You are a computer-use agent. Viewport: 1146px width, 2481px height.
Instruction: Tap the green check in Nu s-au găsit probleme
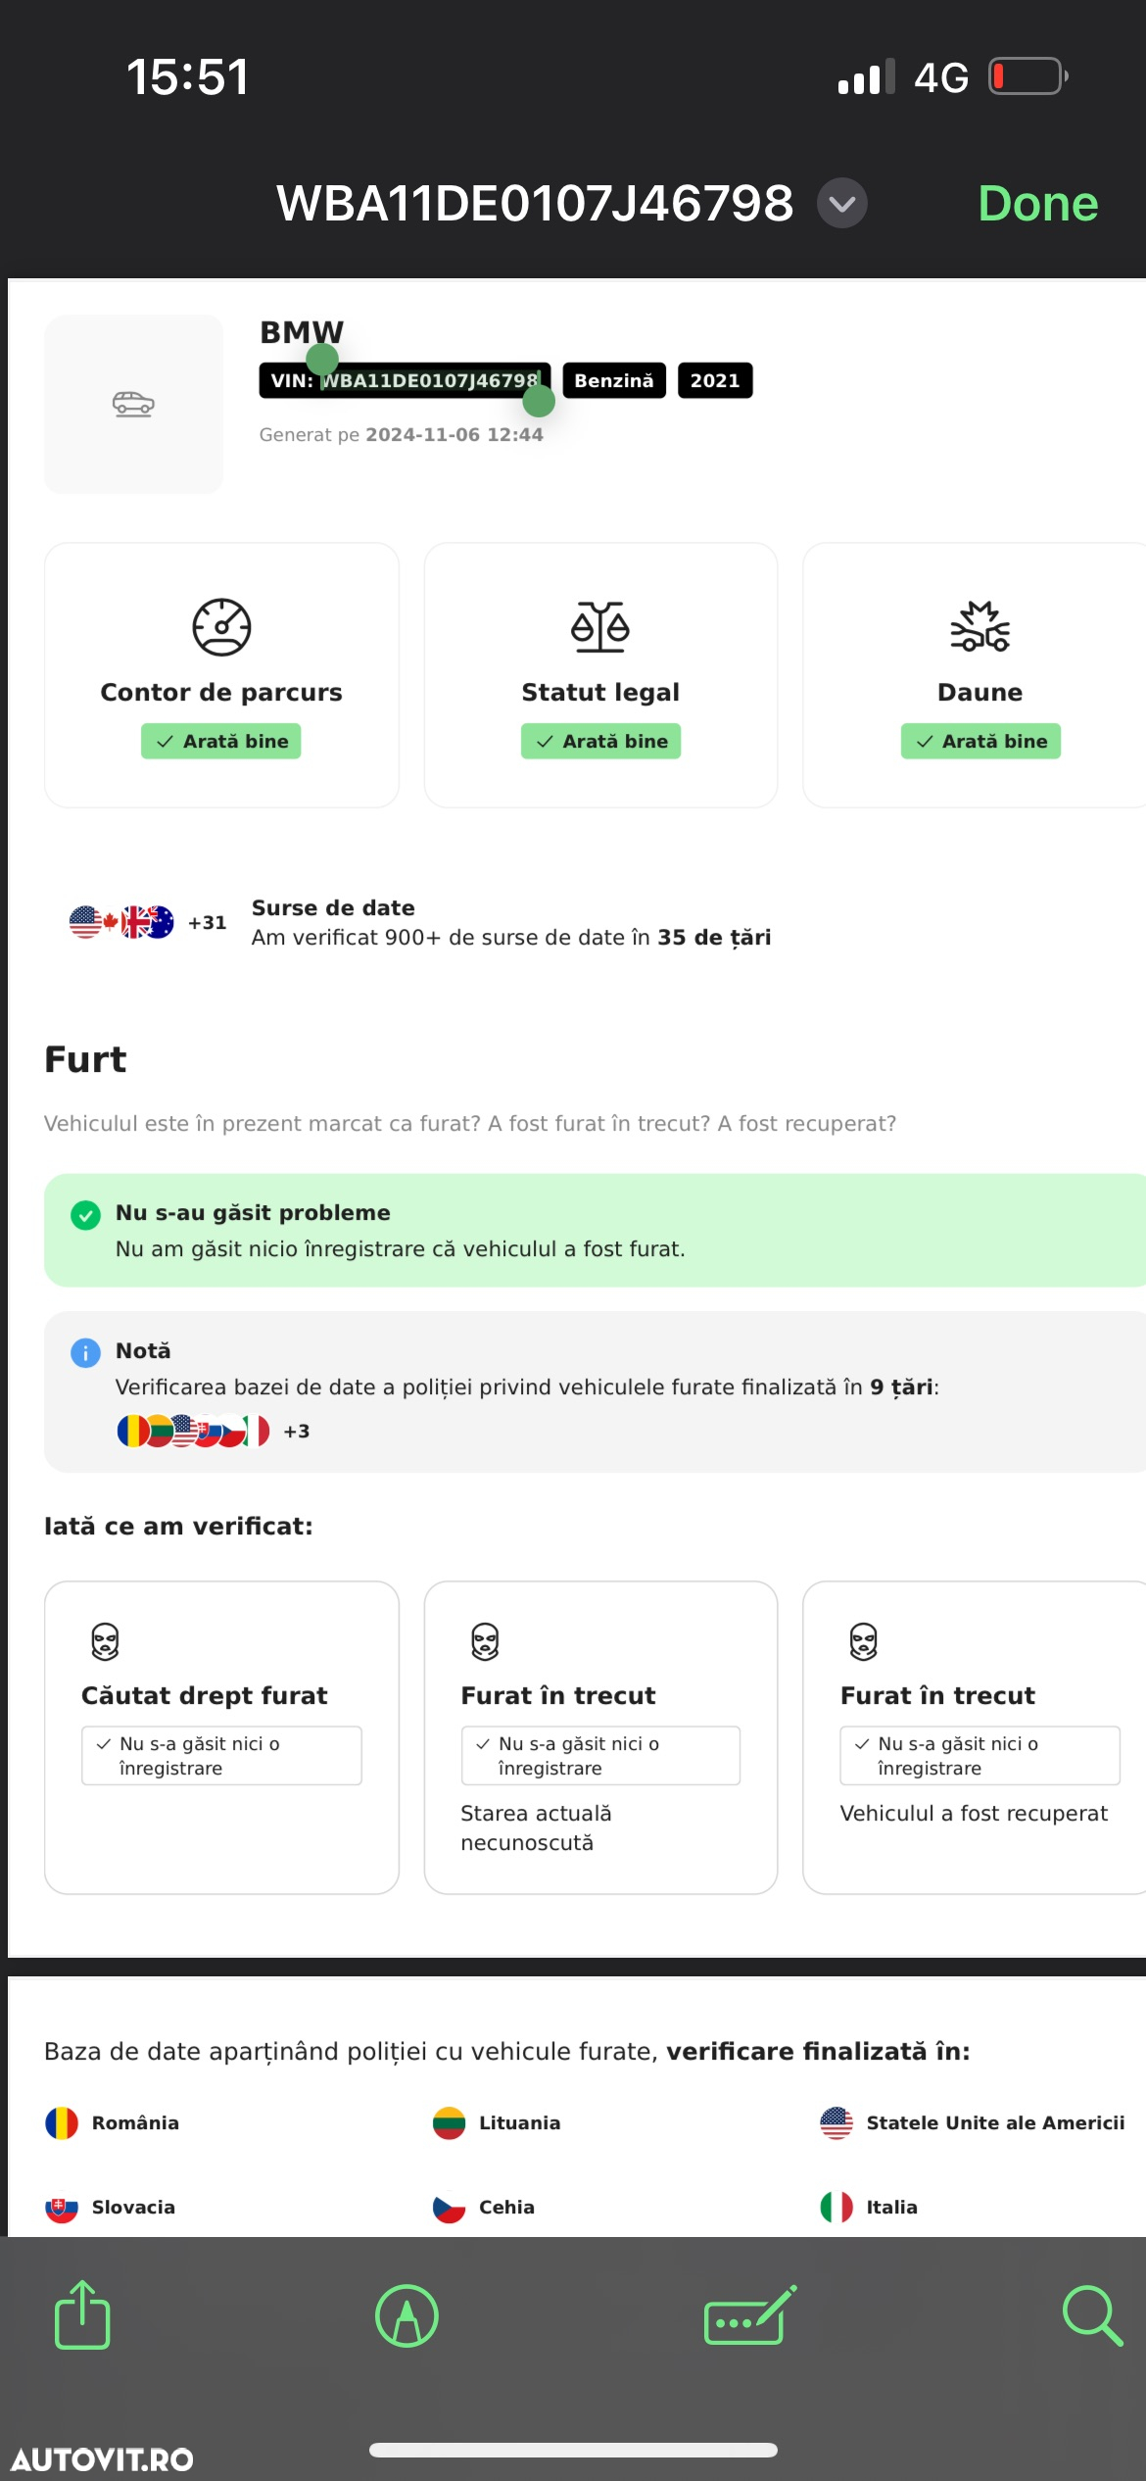click(x=85, y=1216)
